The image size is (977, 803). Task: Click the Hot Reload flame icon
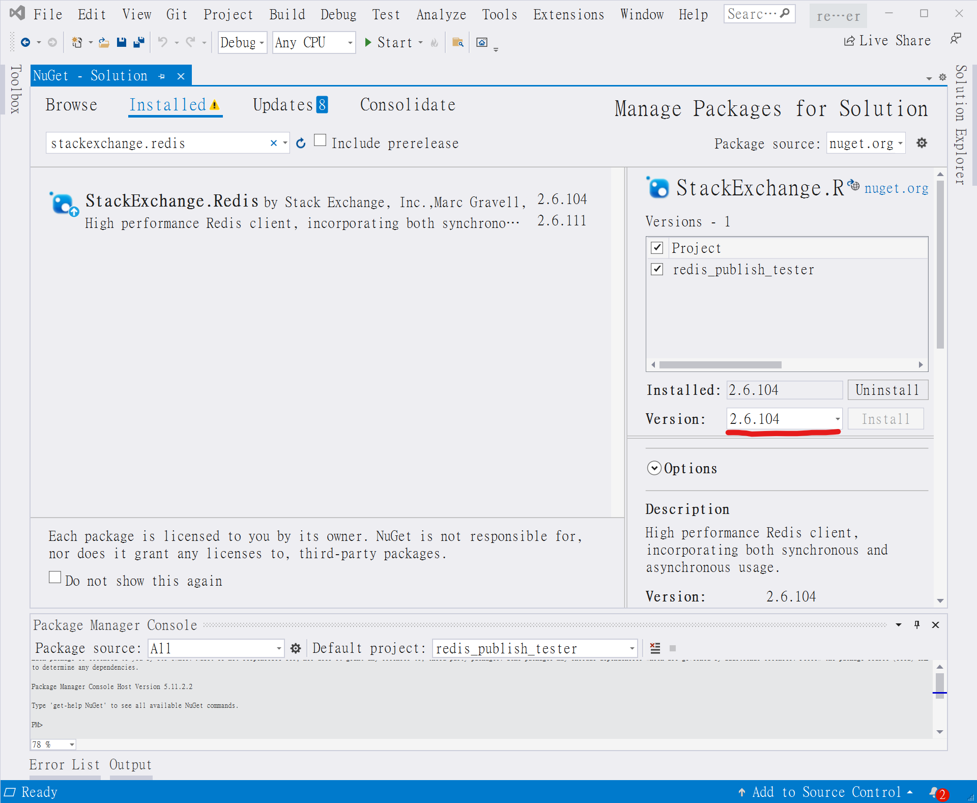pos(434,43)
